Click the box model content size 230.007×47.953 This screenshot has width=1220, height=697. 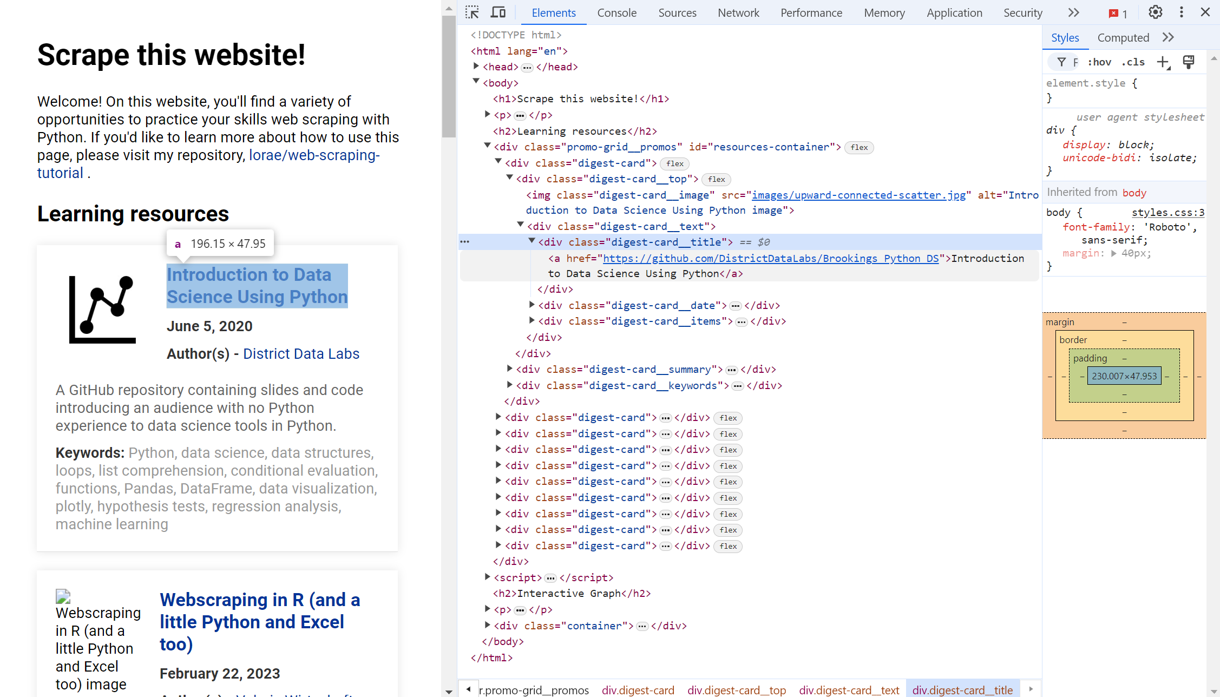(x=1124, y=376)
